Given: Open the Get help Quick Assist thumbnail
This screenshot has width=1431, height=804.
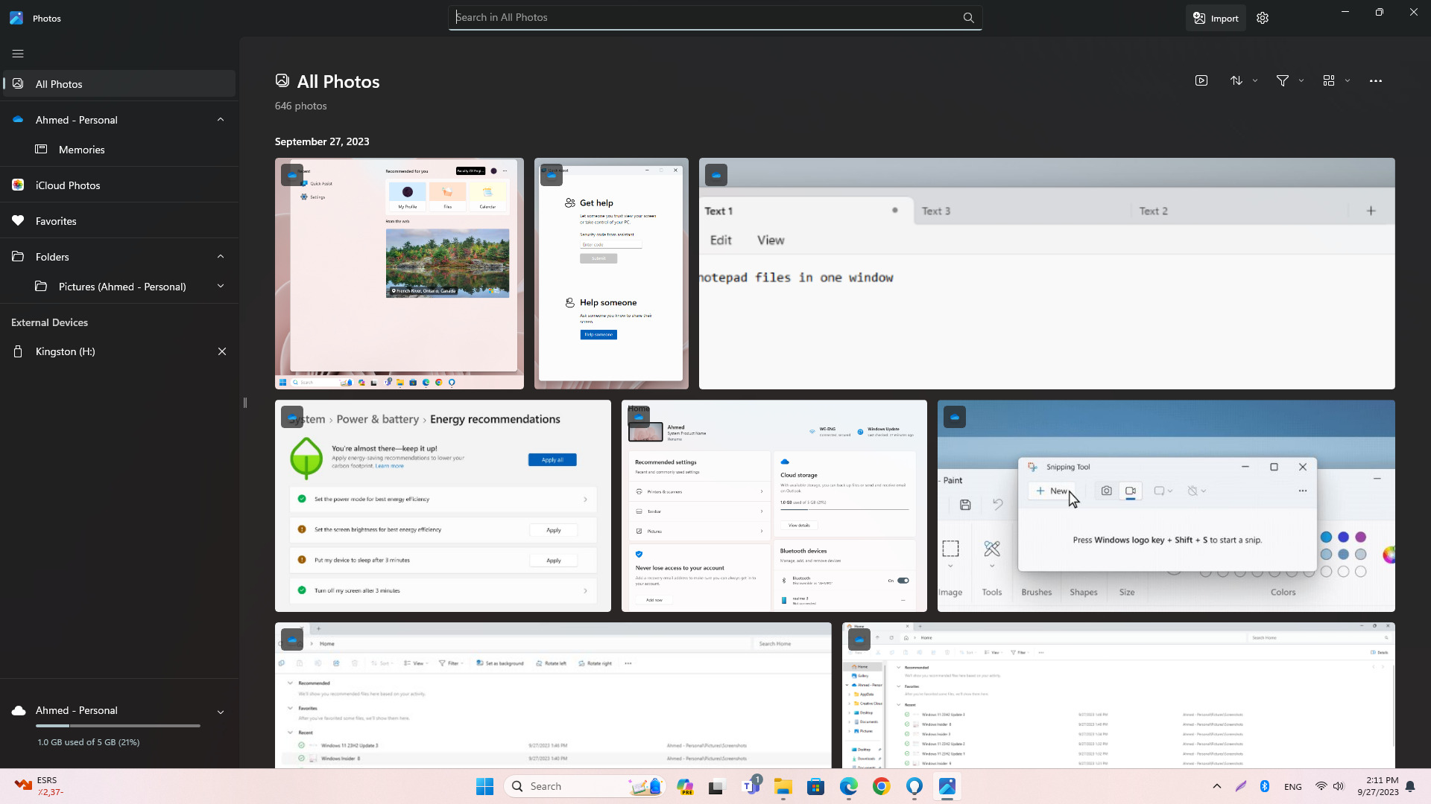Looking at the screenshot, I should pos(611,273).
